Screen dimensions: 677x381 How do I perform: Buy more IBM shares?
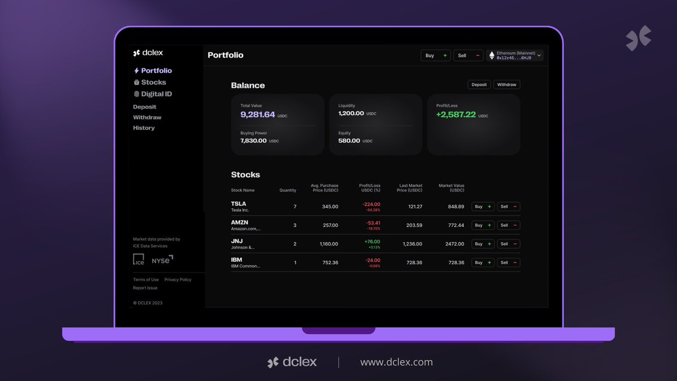point(483,262)
